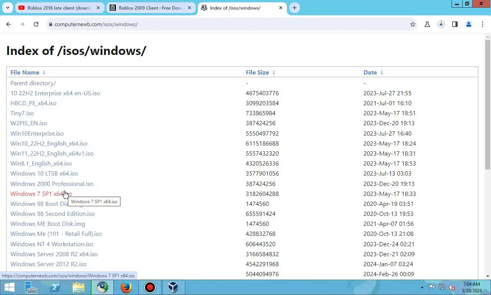Launch PowerShell from the taskbar
The height and width of the screenshot is (295, 491).
coord(54,287)
